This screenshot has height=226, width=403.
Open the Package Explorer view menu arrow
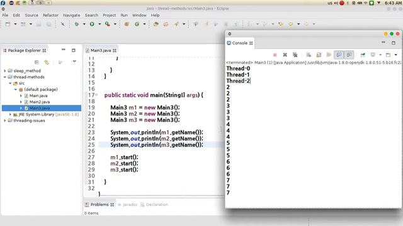click(x=74, y=62)
